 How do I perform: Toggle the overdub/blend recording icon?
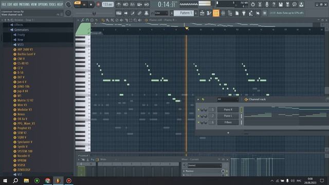139,5
